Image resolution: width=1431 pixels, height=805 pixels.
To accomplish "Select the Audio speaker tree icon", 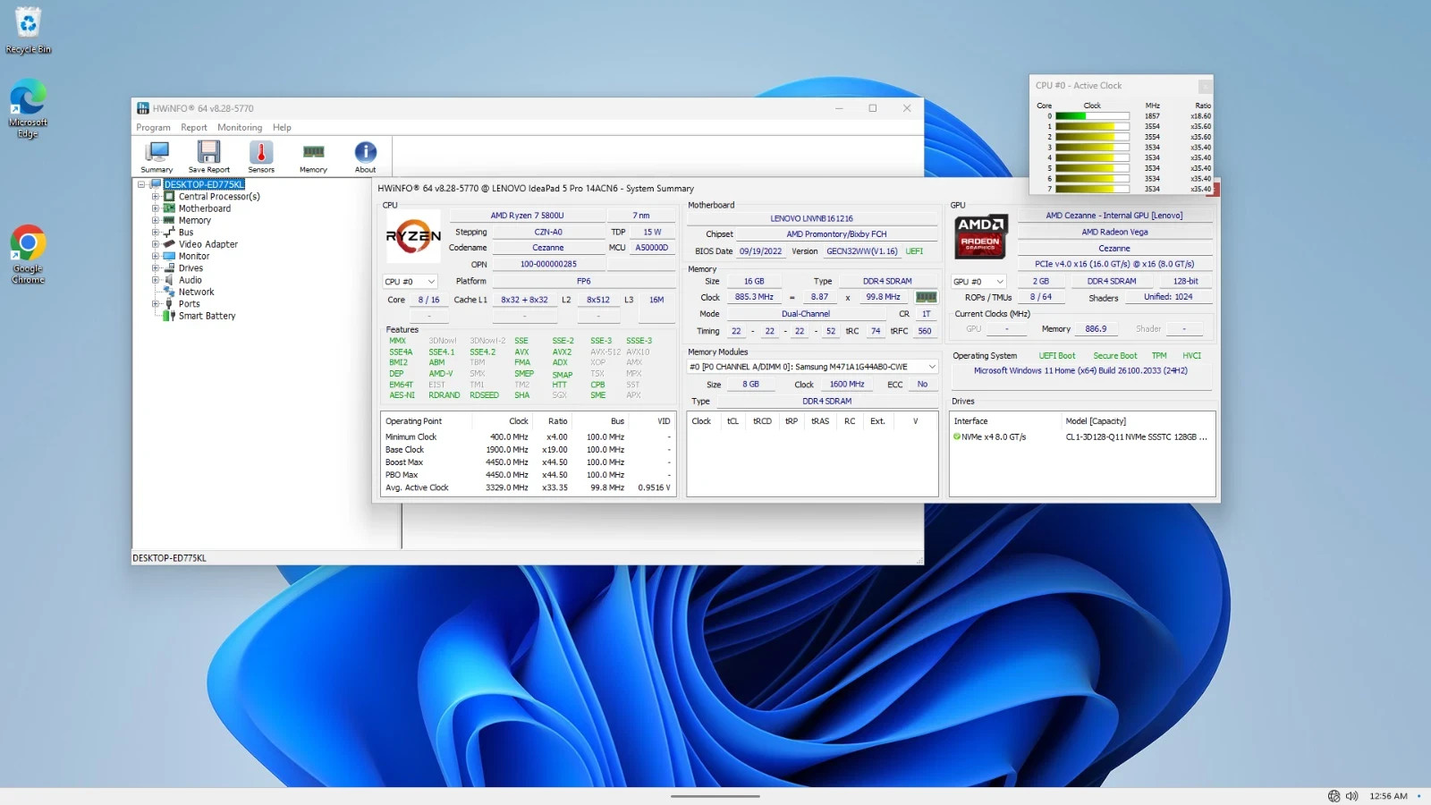I will point(169,280).
